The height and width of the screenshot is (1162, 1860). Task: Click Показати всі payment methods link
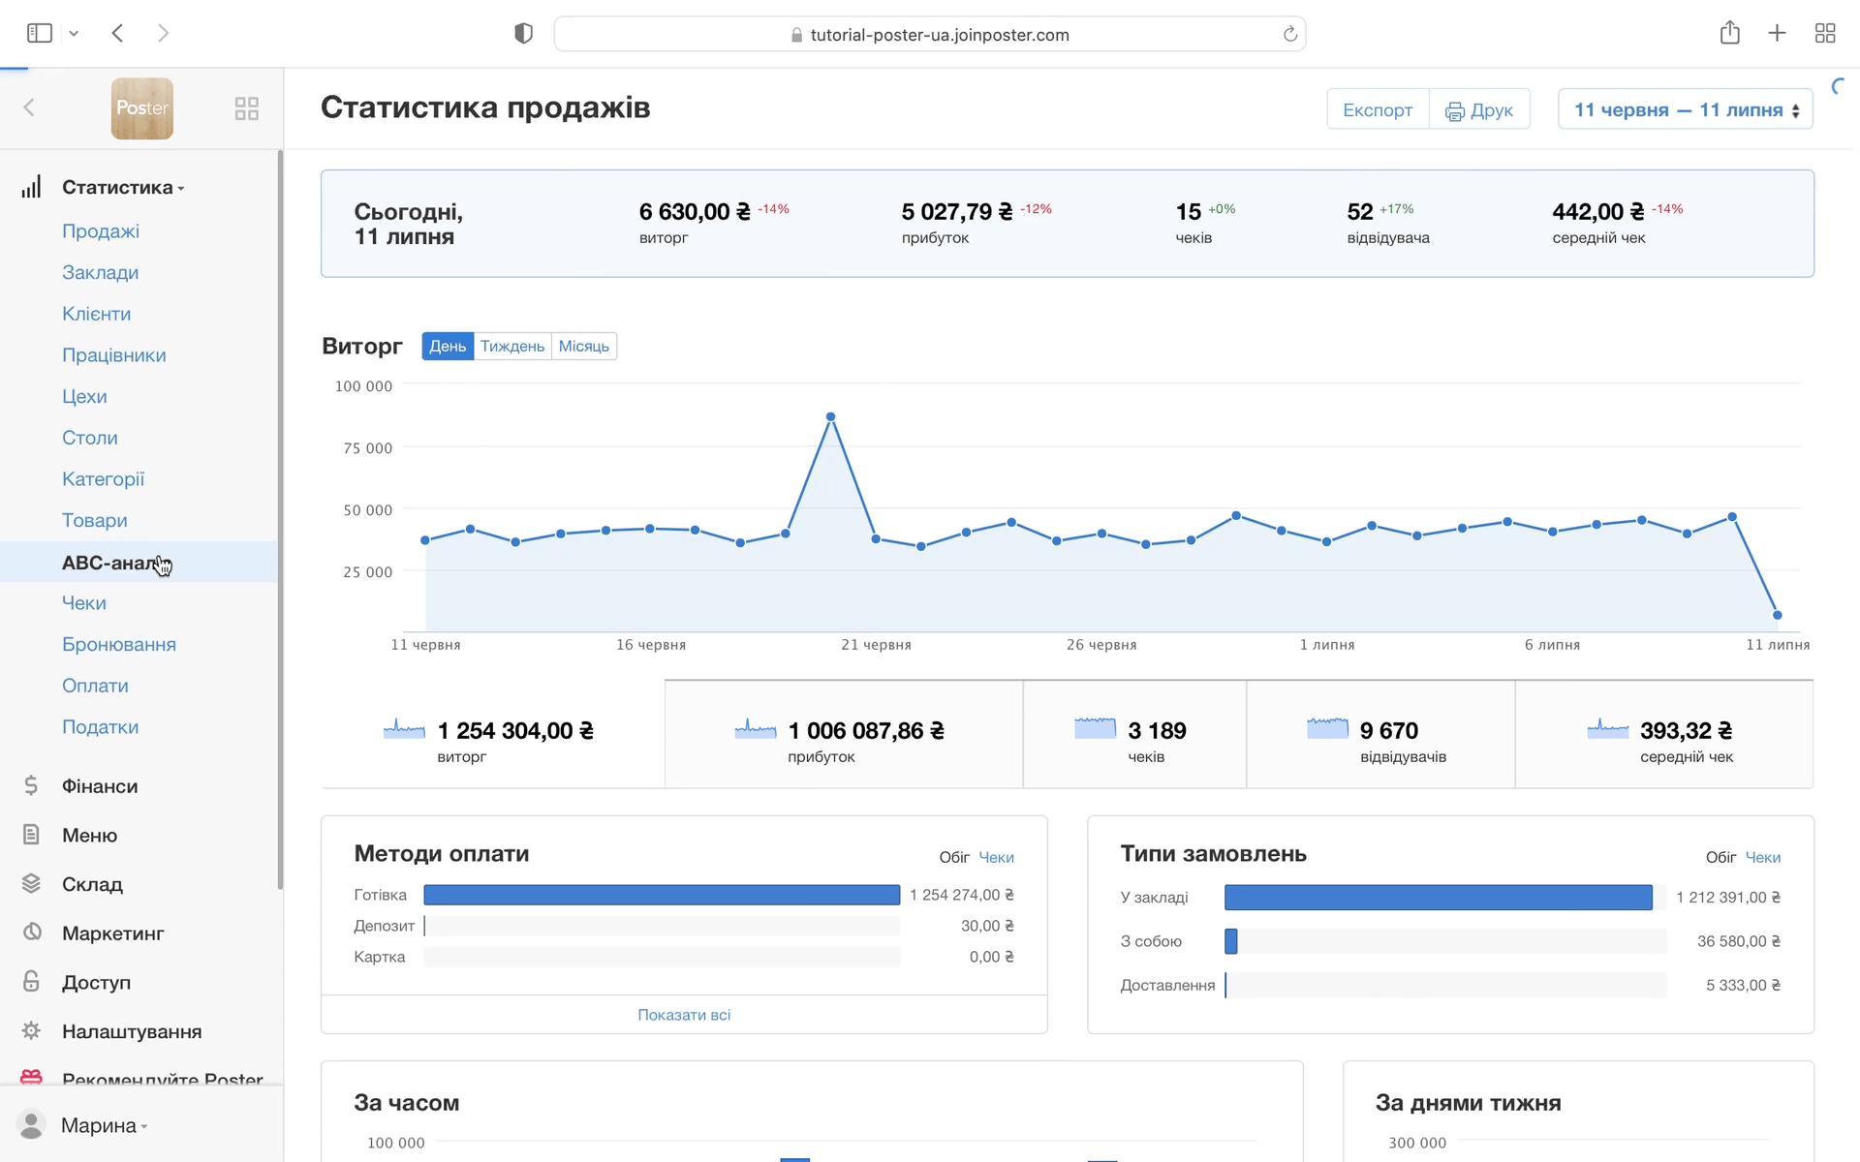click(x=684, y=1015)
